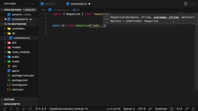The image size is (198, 111).
Task: Open Extensions status bar icon
Action: 30,109
